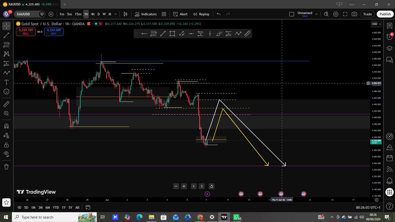Open the chart type candlestick selector
Image resolution: width=395 pixels, height=222 pixels.
(x=125, y=14)
